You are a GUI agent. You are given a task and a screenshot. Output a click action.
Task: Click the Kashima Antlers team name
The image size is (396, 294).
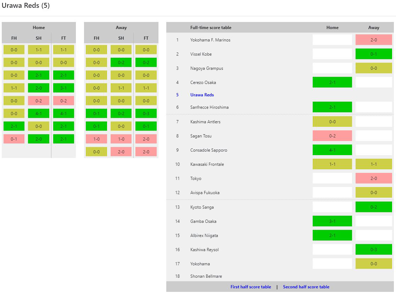point(205,121)
